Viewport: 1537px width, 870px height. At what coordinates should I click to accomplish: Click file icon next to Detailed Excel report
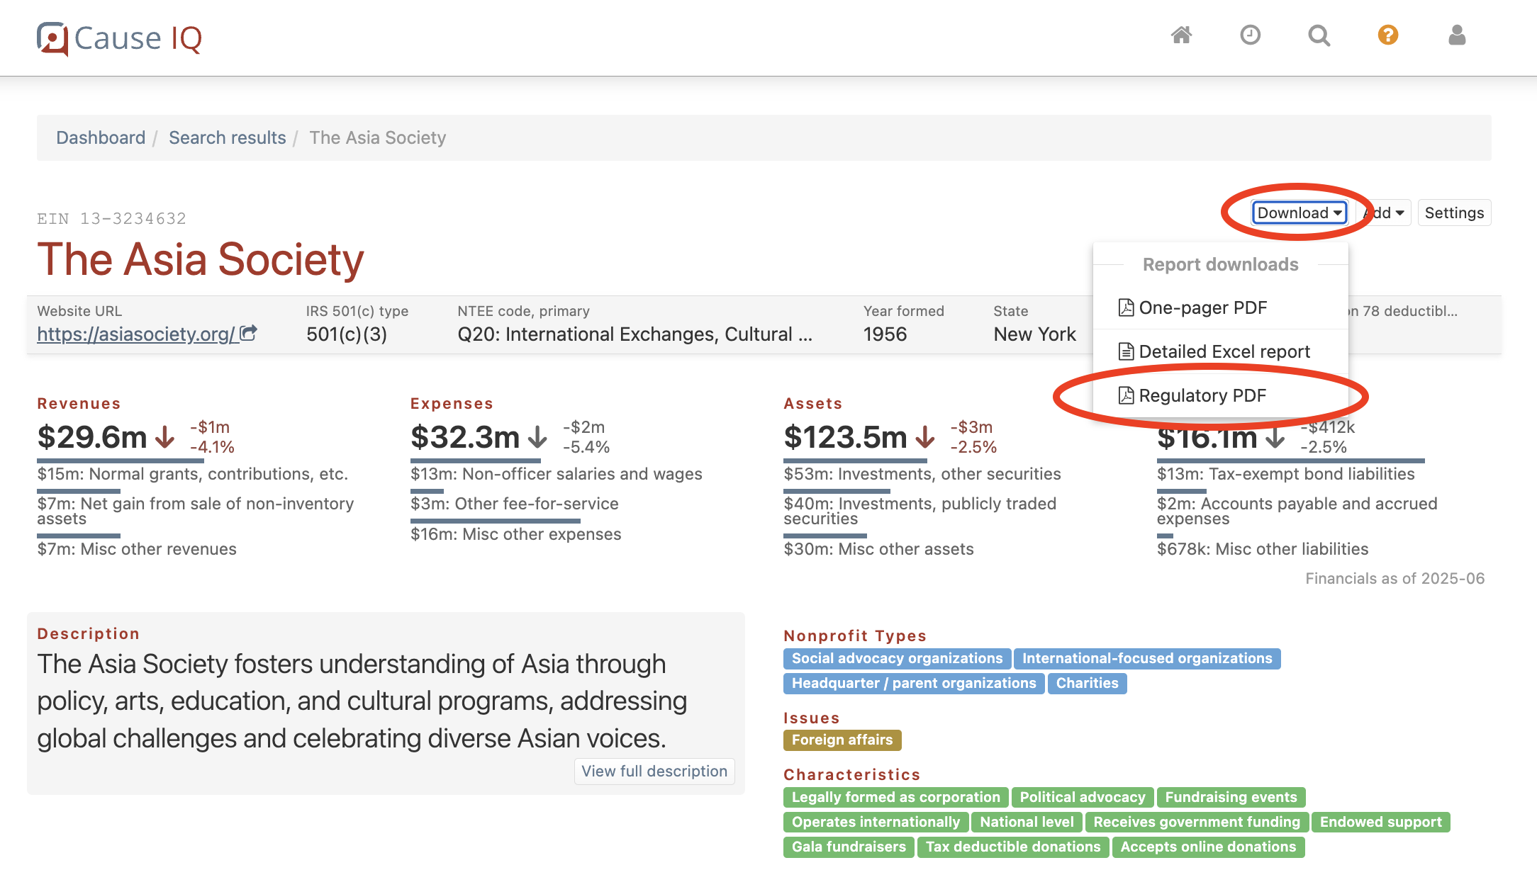pos(1126,351)
